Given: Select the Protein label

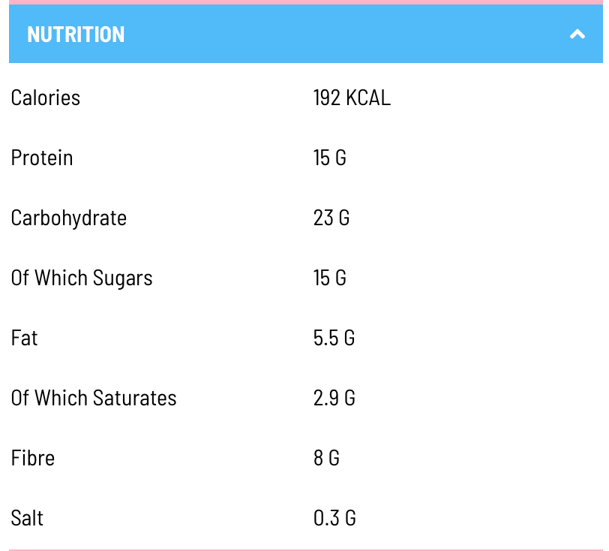Looking at the screenshot, I should coord(42,158).
